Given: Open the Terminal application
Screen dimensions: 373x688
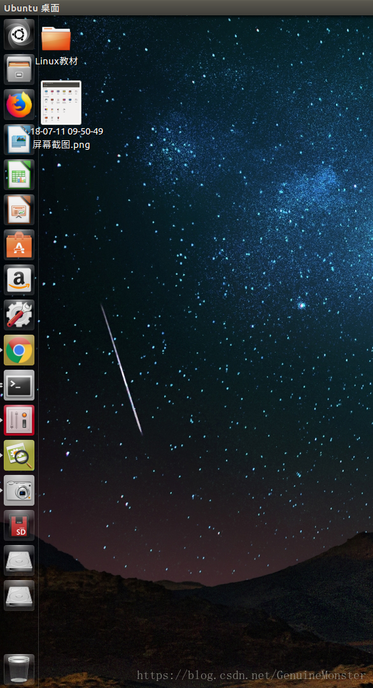Looking at the screenshot, I should (19, 384).
